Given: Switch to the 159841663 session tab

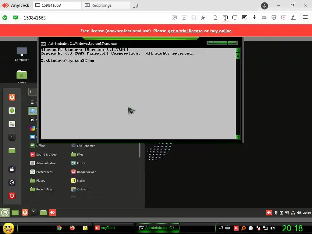Looking at the screenshot, I should (x=57, y=5).
